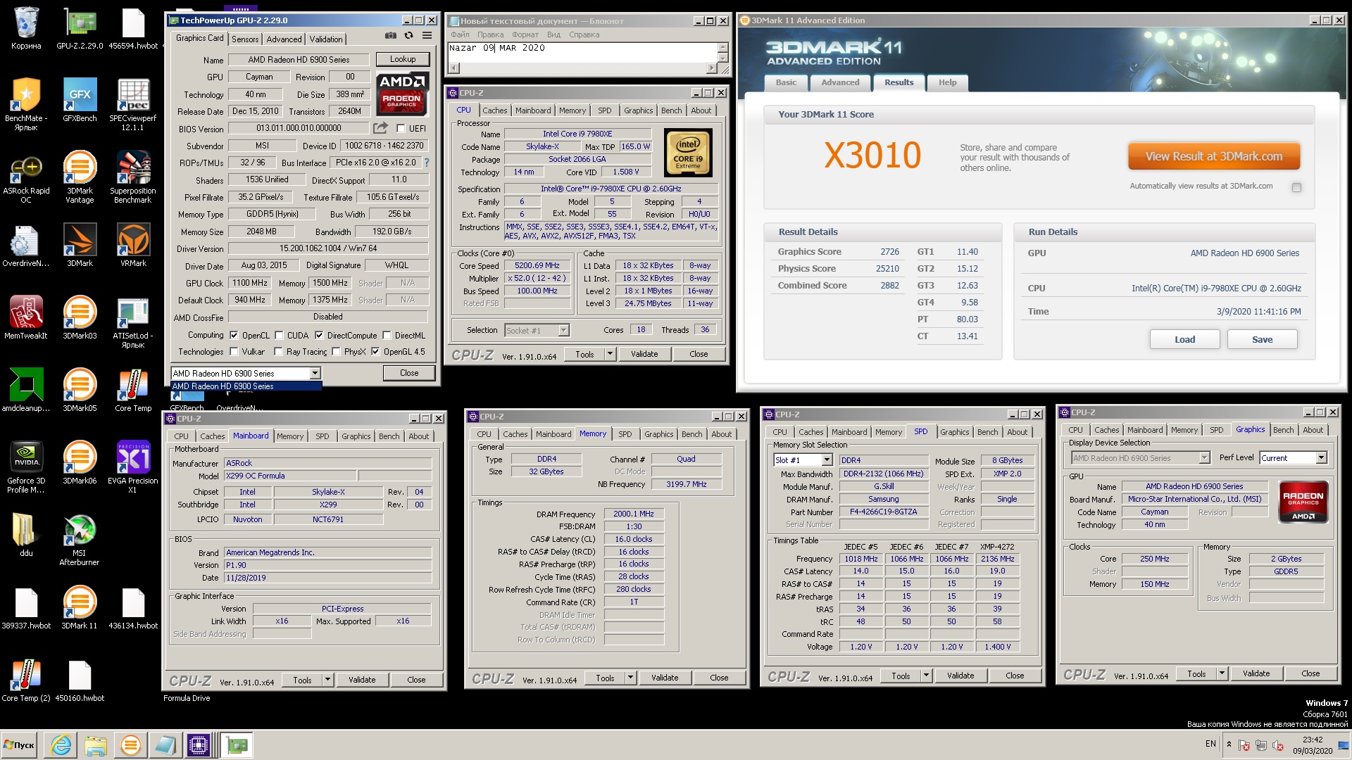Click the Notepad text area
The height and width of the screenshot is (760, 1352).
582,53
